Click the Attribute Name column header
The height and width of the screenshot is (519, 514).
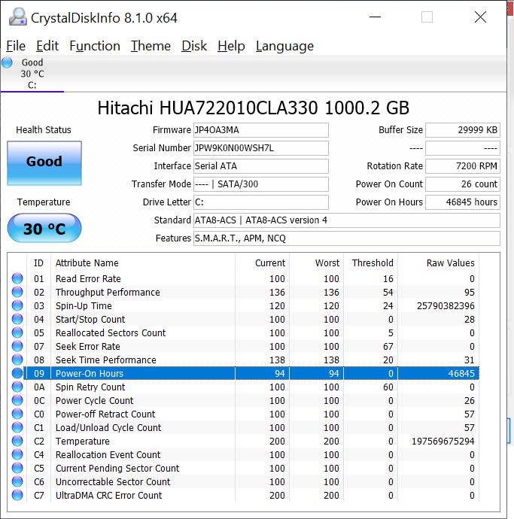143,263
